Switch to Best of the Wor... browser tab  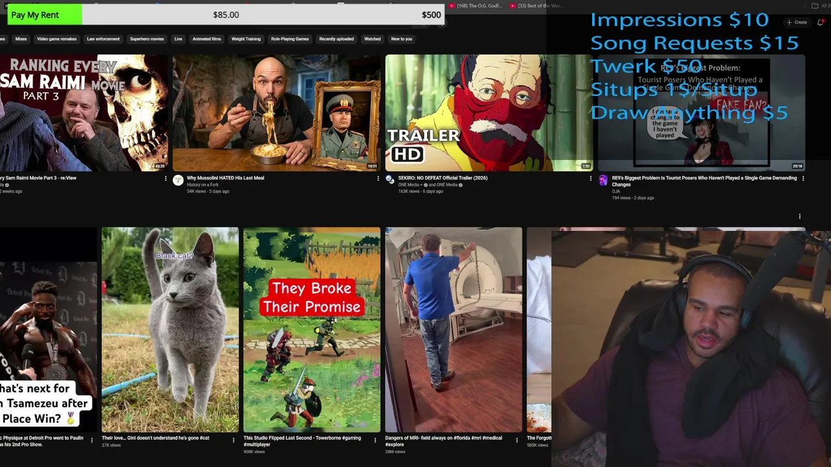(536, 6)
